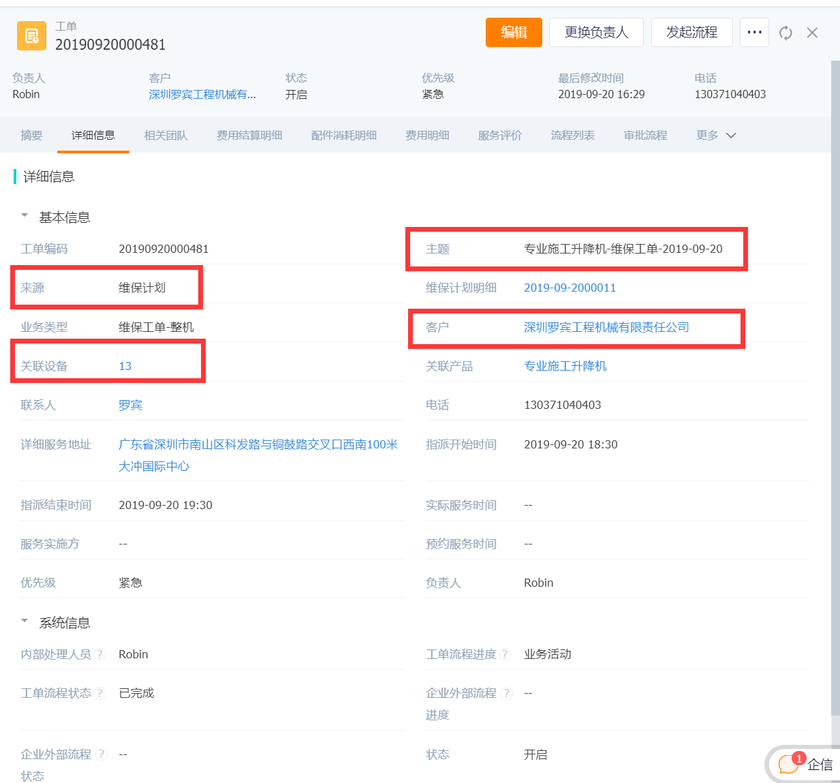This screenshot has height=783, width=840.
Task: Click help icon beside 企业外部流程进度
Action: click(x=507, y=693)
